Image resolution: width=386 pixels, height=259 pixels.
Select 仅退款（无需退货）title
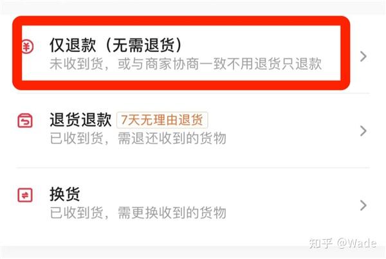[x=116, y=45]
